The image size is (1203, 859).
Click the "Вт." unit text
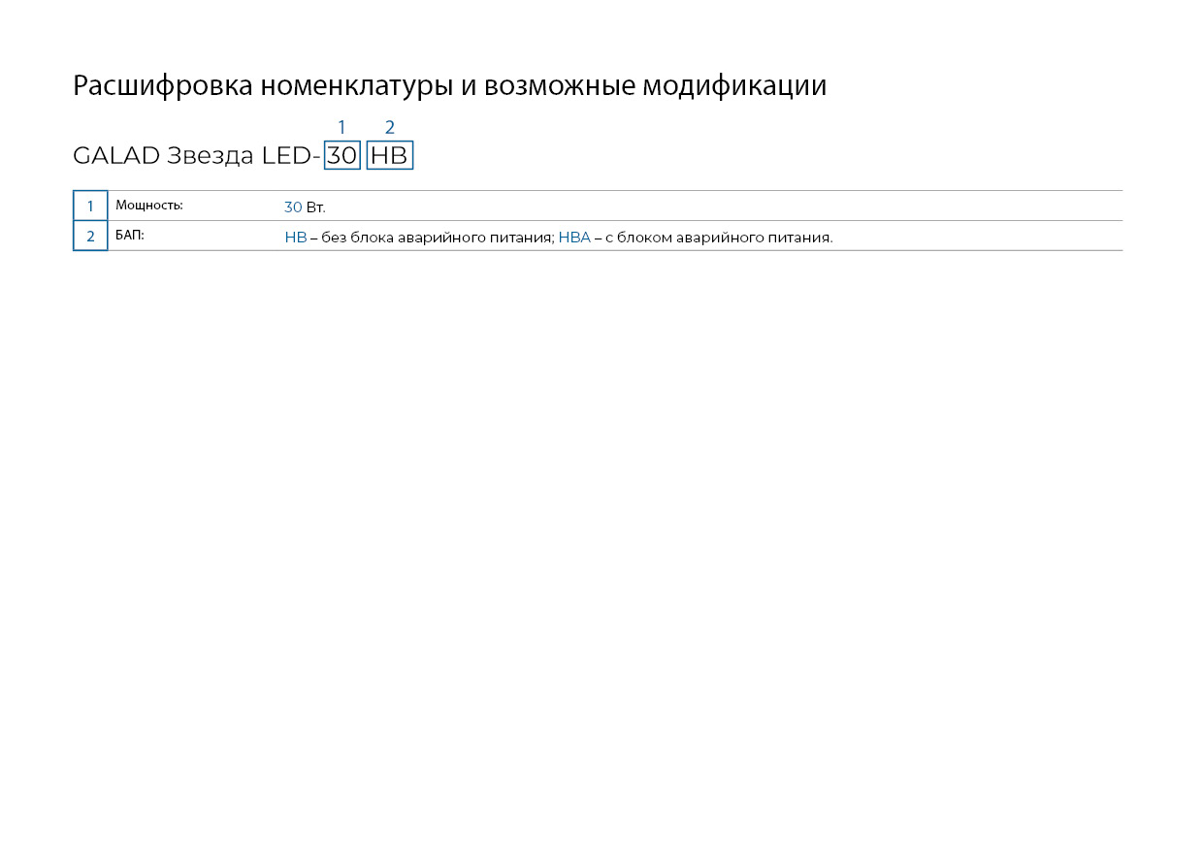pyautogui.click(x=315, y=207)
